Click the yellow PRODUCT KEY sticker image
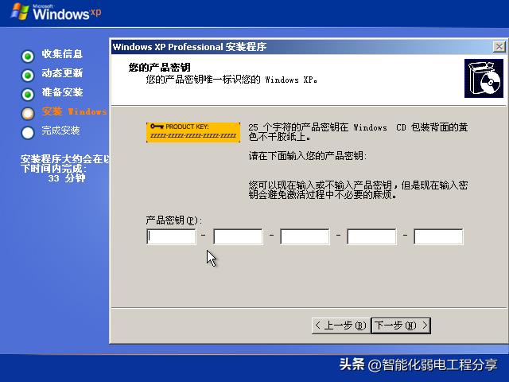This screenshot has height=382, width=509. pos(193,132)
